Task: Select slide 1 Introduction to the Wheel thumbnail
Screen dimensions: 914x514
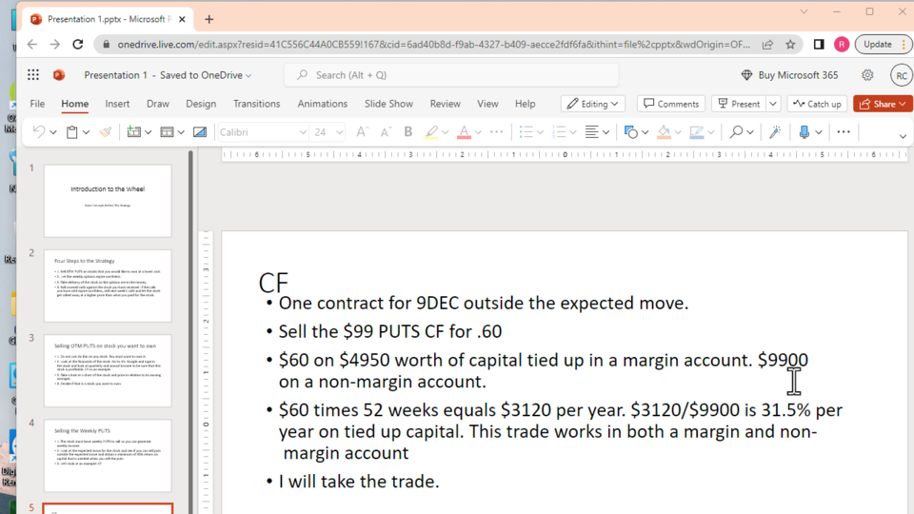Action: coord(108,201)
